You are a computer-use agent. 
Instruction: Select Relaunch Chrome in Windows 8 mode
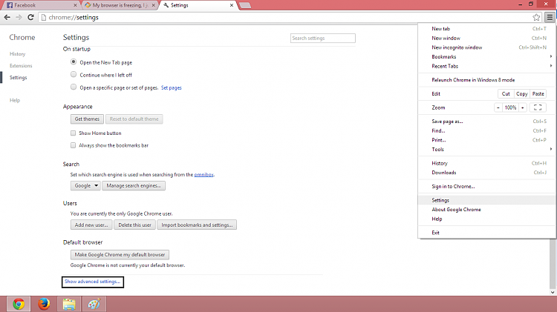pyautogui.click(x=487, y=80)
